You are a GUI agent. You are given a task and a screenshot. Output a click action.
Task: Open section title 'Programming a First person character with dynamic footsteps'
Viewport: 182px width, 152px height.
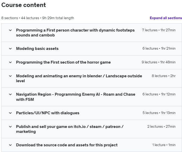click(x=75, y=33)
